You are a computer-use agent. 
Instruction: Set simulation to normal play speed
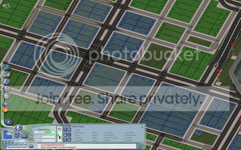coord(18,144)
